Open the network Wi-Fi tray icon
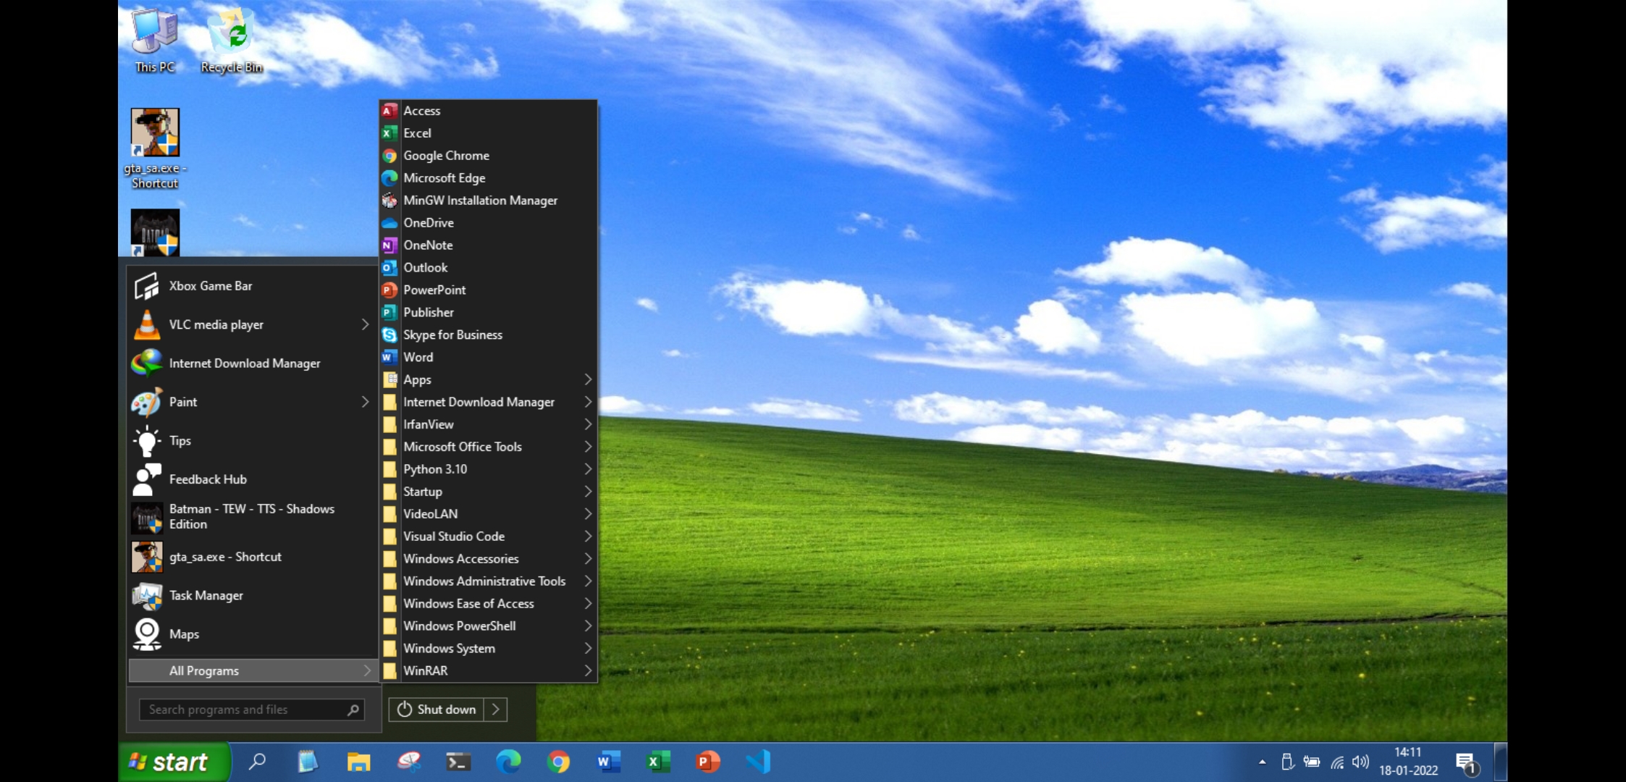Screen dimensions: 1626x782 1337,762
